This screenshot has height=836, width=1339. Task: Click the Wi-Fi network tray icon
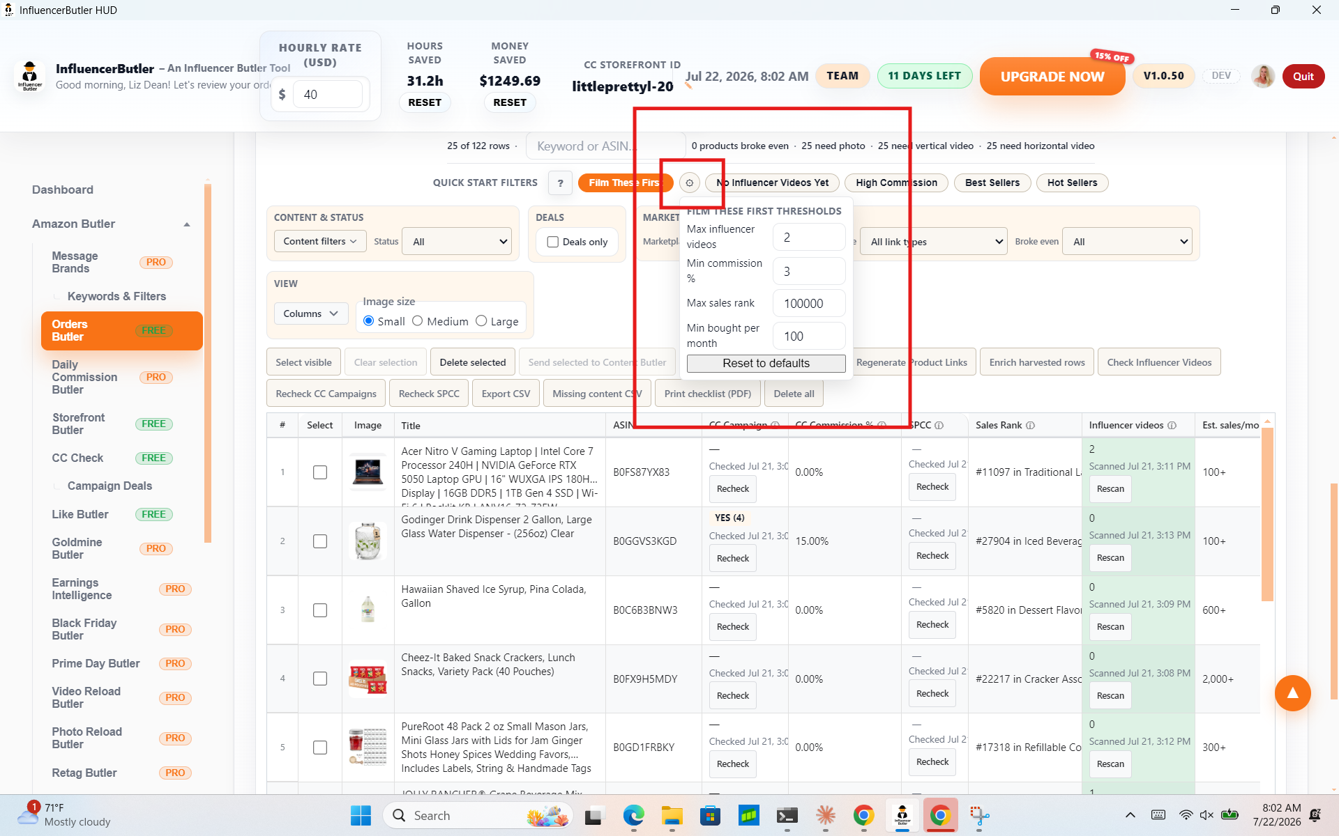pyautogui.click(x=1186, y=815)
